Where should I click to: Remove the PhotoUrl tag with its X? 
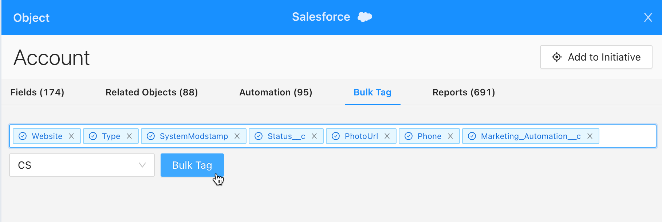coord(387,136)
